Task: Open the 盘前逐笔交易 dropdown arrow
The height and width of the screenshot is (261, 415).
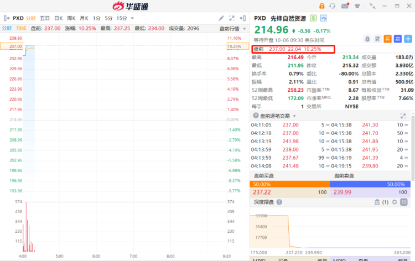Action: (x=294, y=116)
